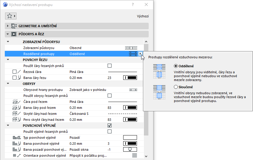This screenshot has height=160, width=253.
Task: Close the Výchozí nastavení prostupu dialog
Action: point(146,4)
